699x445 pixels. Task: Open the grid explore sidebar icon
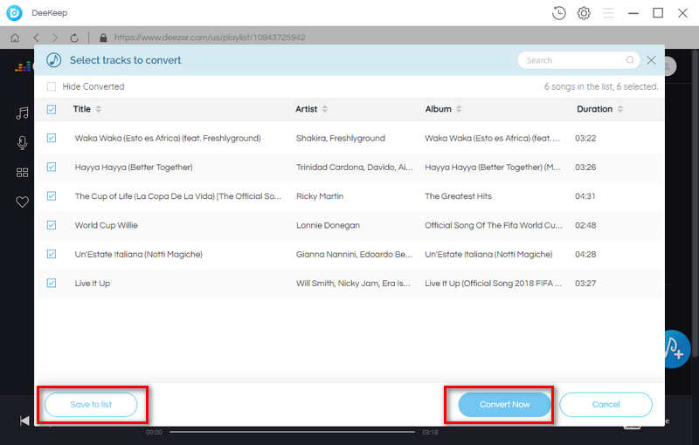point(22,172)
